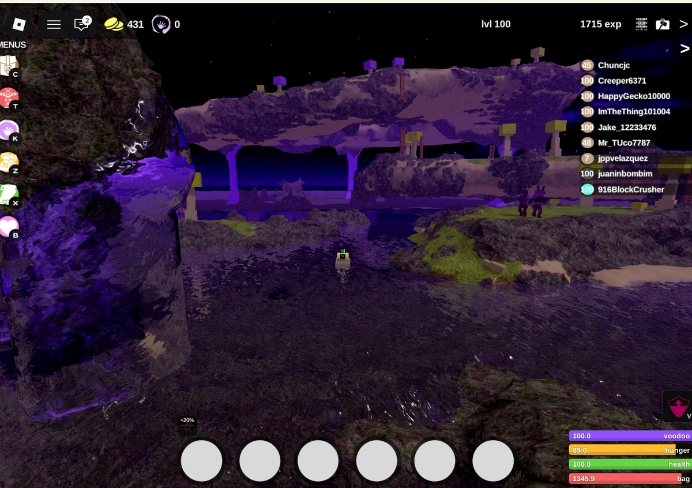Open the purple hand menu (K)
This screenshot has width=692, height=488.
click(x=9, y=131)
